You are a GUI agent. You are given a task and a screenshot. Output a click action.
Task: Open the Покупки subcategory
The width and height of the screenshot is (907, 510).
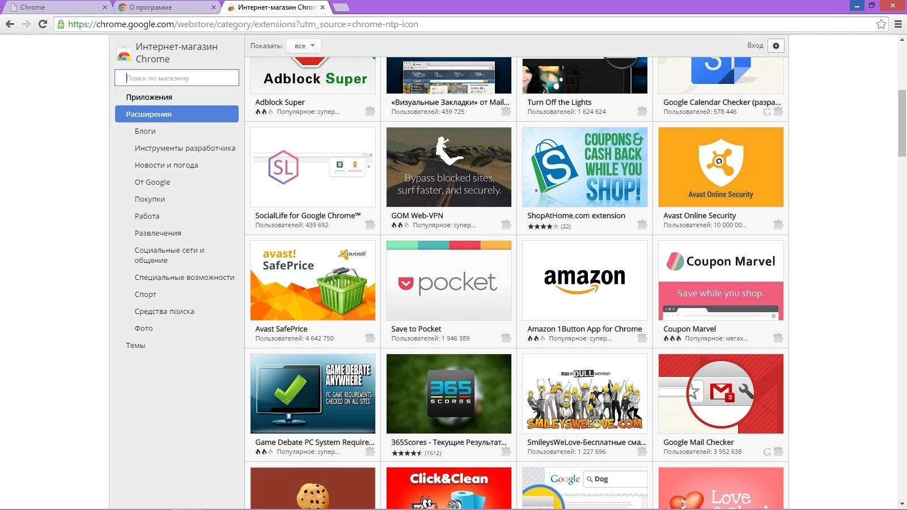[150, 199]
